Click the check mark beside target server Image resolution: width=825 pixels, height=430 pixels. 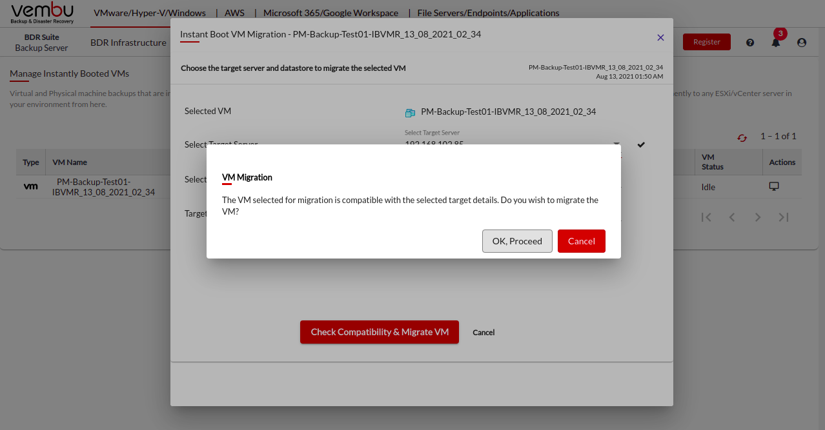(641, 144)
